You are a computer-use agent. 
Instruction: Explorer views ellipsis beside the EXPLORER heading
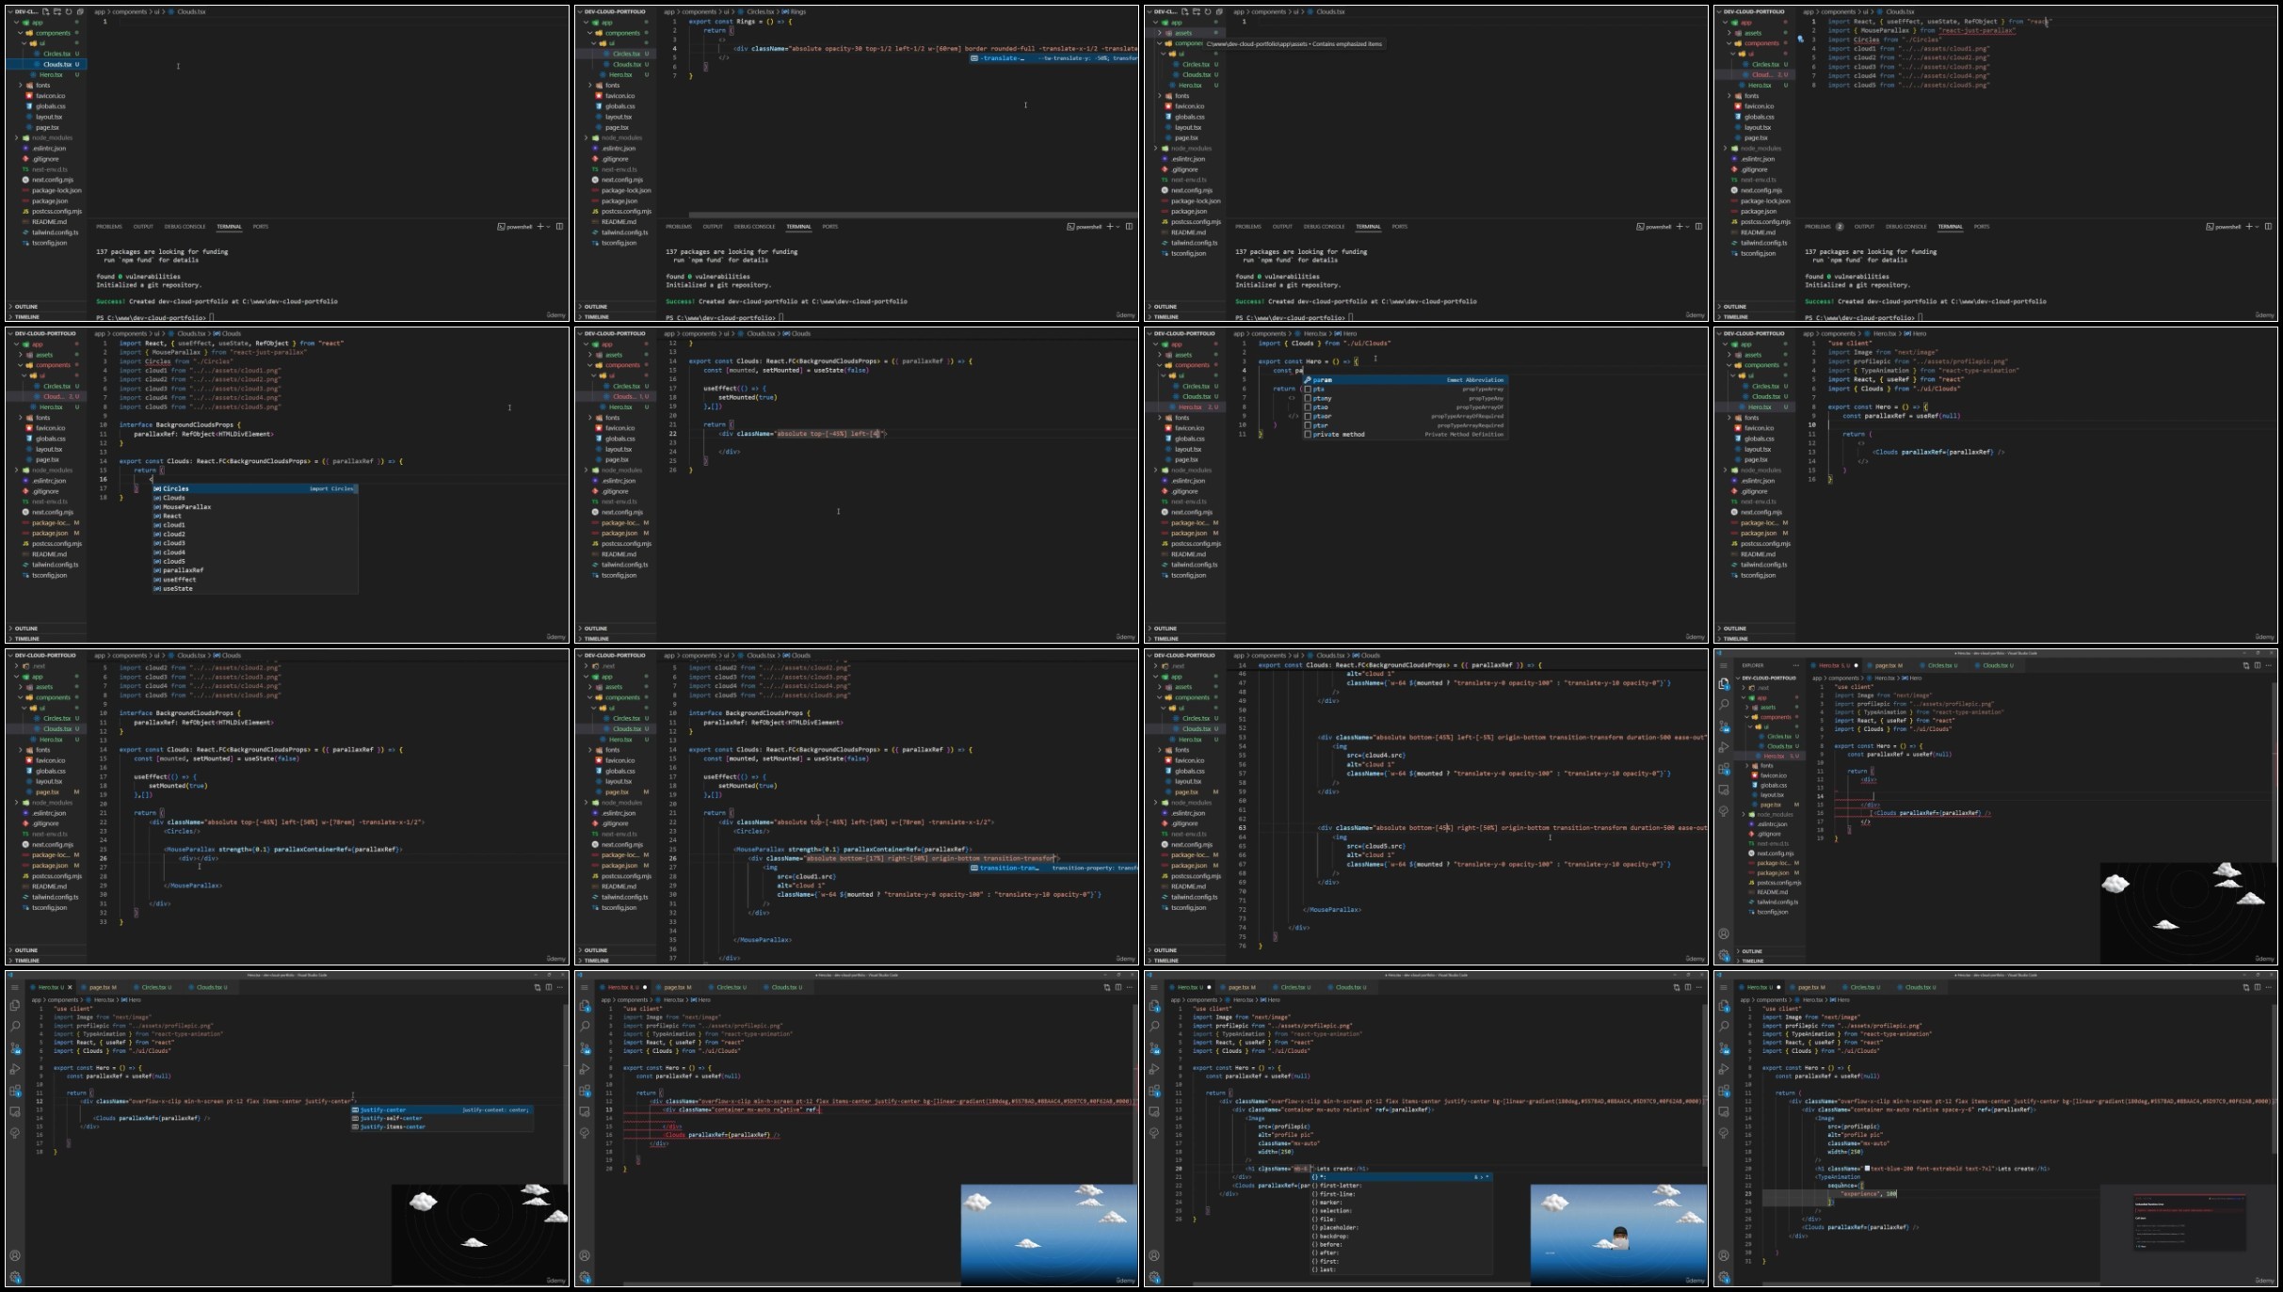[1795, 665]
